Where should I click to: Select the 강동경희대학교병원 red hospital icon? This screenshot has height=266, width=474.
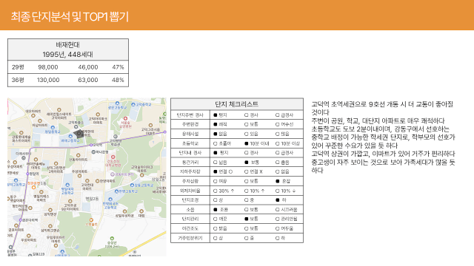pyautogui.click(x=113, y=157)
